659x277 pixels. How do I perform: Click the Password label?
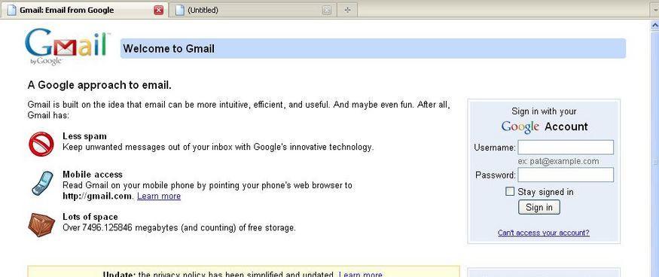[x=496, y=175]
